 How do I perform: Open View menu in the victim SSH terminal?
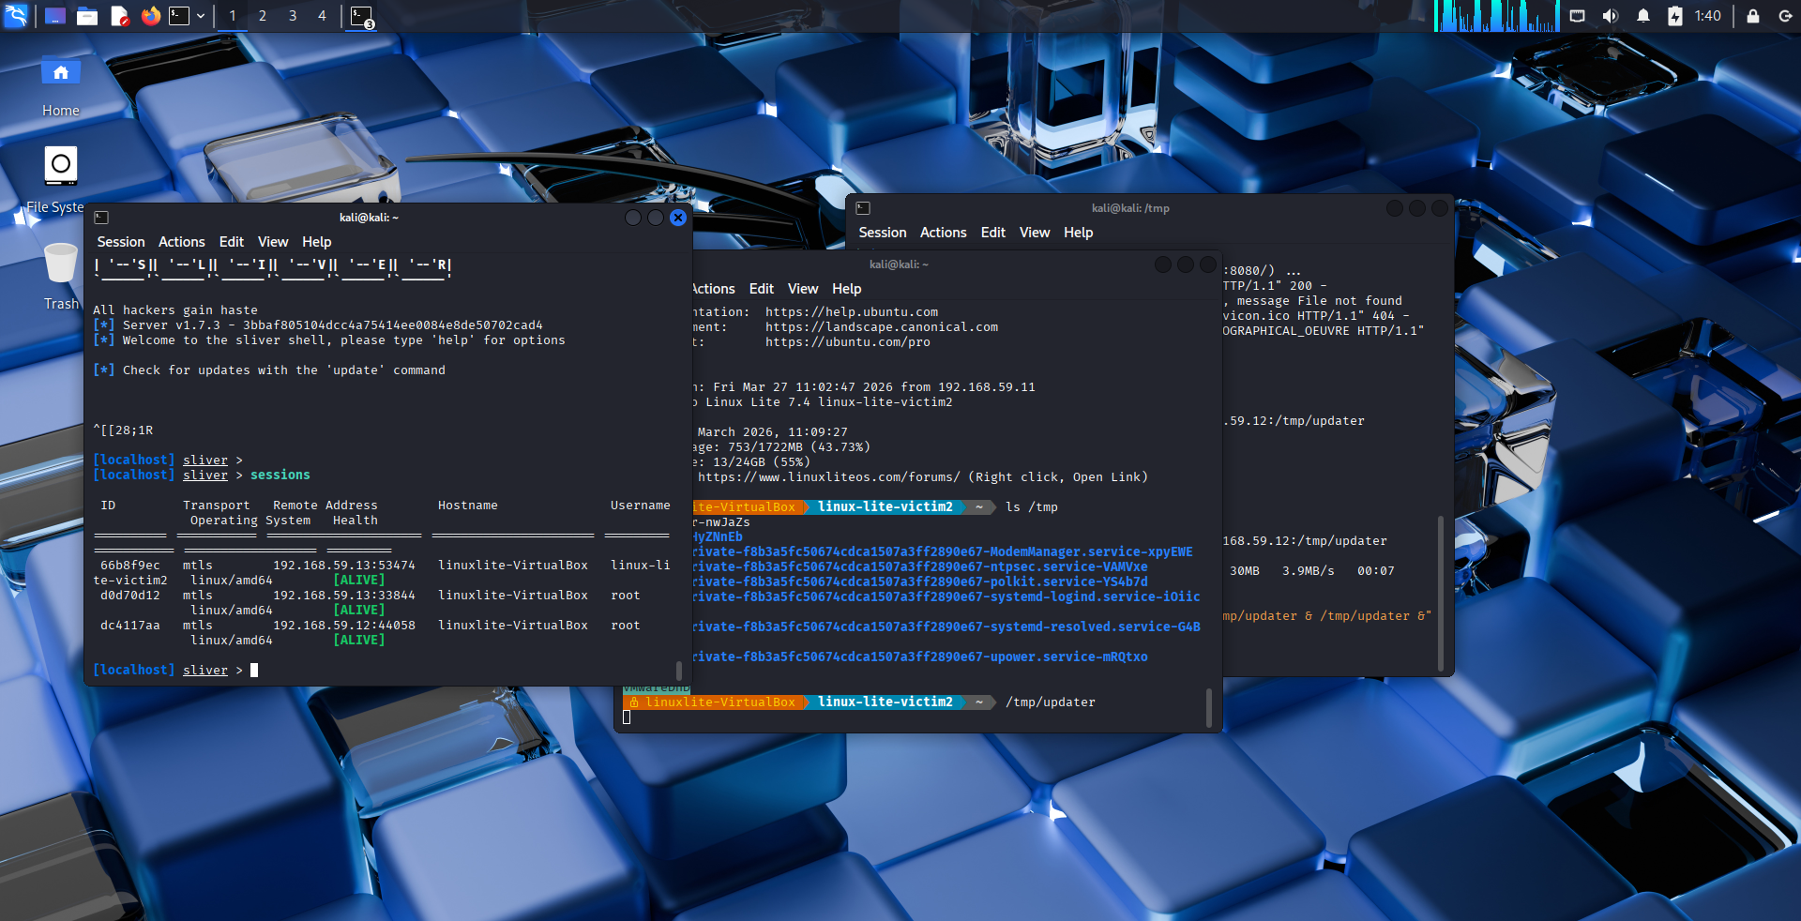tap(803, 289)
